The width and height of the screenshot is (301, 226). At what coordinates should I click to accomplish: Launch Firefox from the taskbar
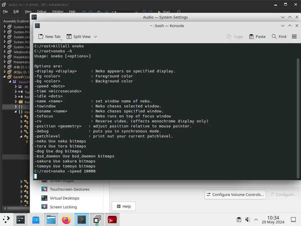pyautogui.click(x=66, y=220)
